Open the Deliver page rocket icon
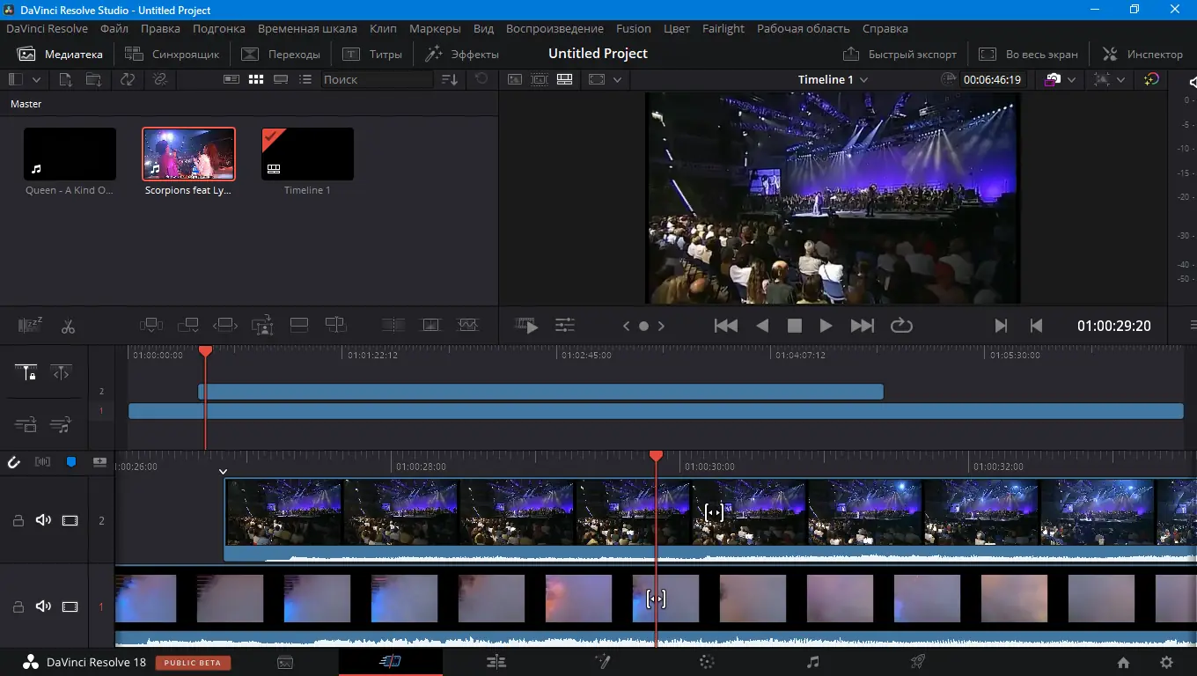This screenshot has width=1197, height=676. [x=916, y=661]
